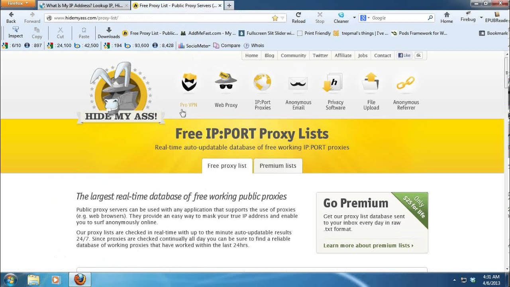The width and height of the screenshot is (510, 287).
Task: Click Learn more about premium lists
Action: click(x=368, y=246)
